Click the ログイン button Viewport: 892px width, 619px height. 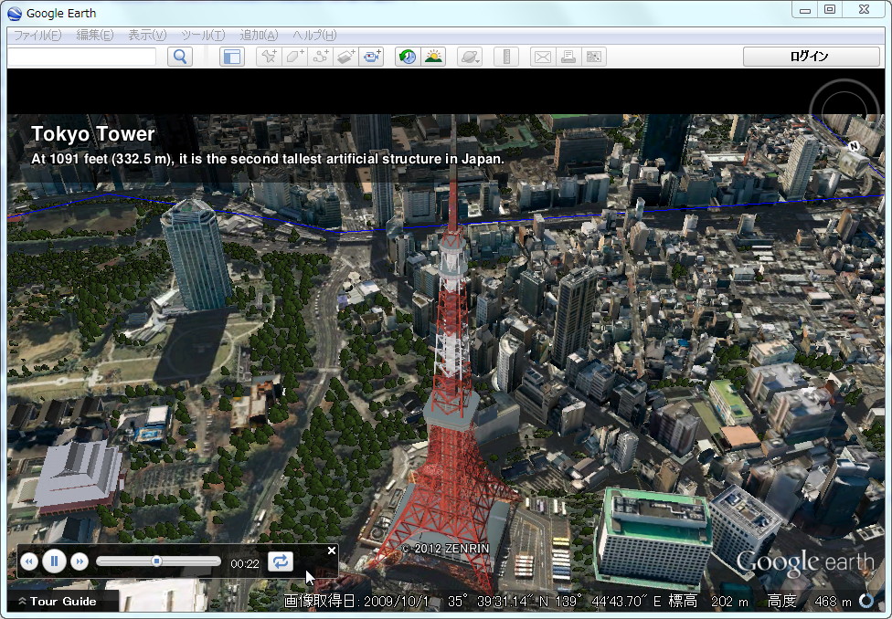tap(812, 57)
